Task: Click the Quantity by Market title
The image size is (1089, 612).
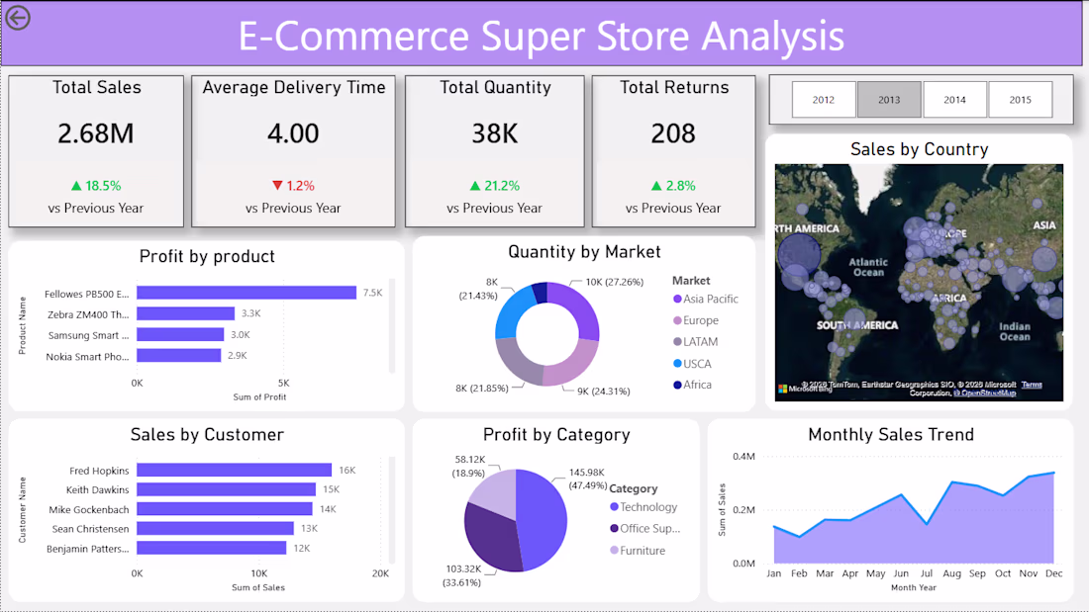Action: point(584,252)
